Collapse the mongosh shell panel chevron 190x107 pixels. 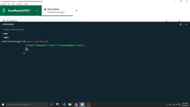click(186, 24)
